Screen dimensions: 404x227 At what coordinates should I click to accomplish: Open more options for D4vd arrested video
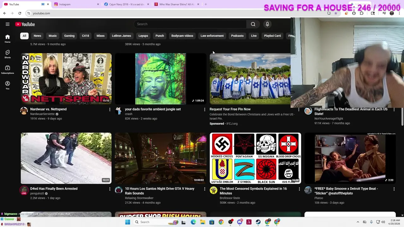[x=110, y=189]
